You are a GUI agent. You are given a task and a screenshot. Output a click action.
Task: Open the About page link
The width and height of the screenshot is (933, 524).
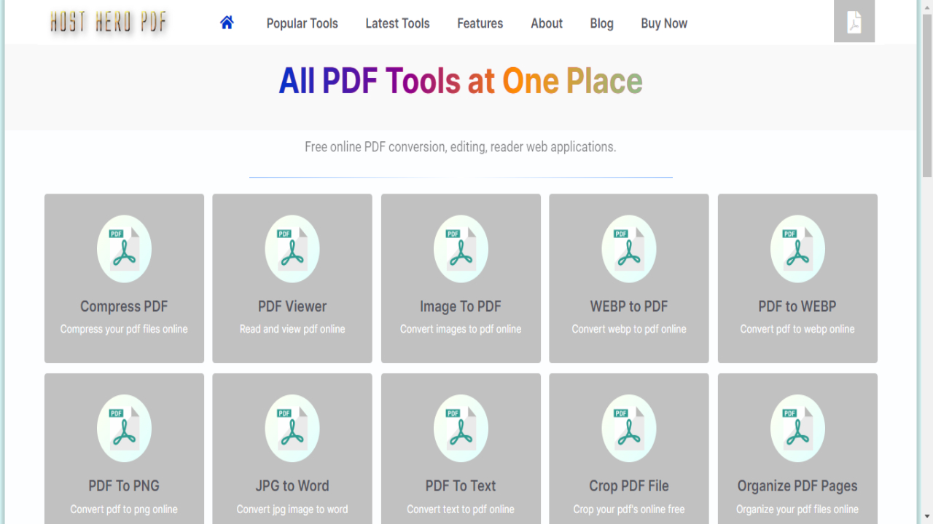click(547, 23)
